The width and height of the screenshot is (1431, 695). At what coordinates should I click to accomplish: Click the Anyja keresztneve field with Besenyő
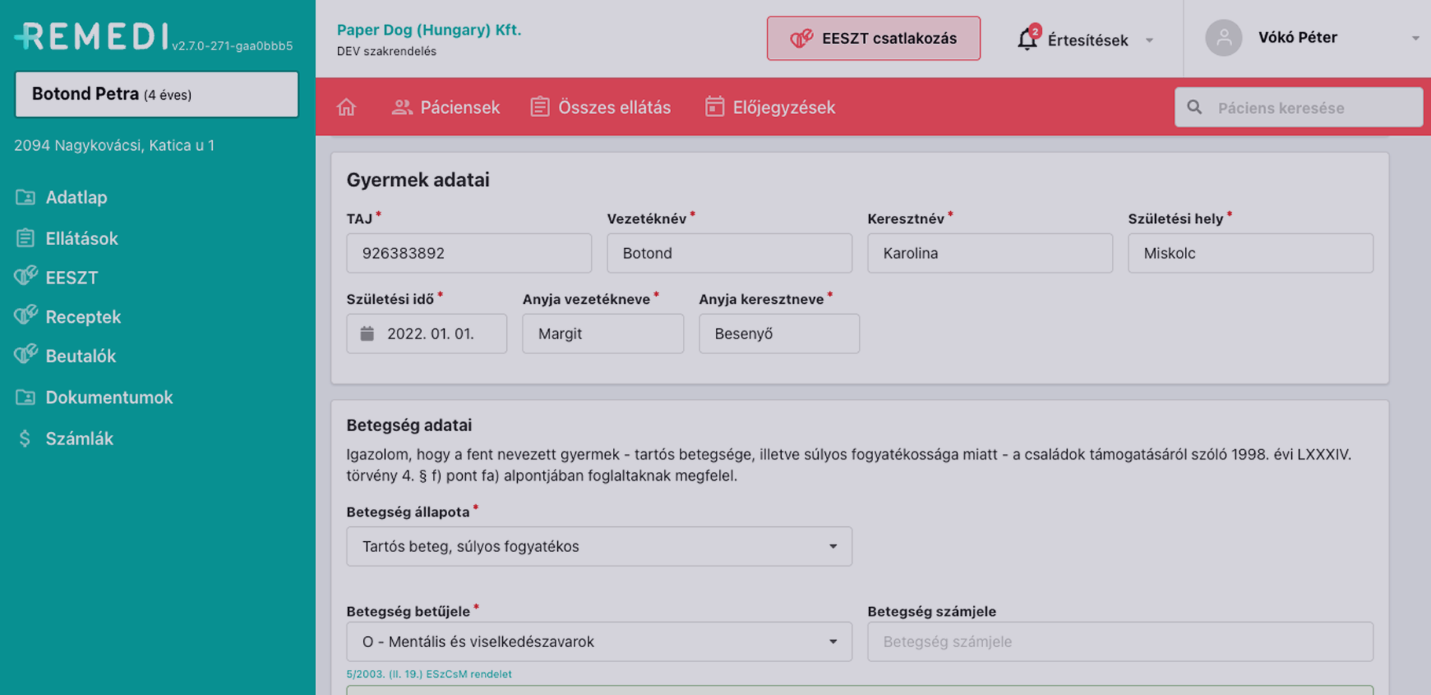pos(779,334)
